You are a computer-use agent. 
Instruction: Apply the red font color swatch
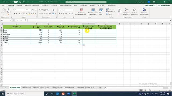[x=34, y=13]
